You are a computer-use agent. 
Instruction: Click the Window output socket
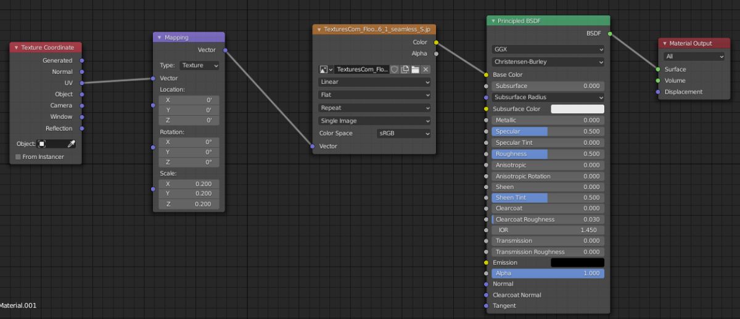pos(82,116)
